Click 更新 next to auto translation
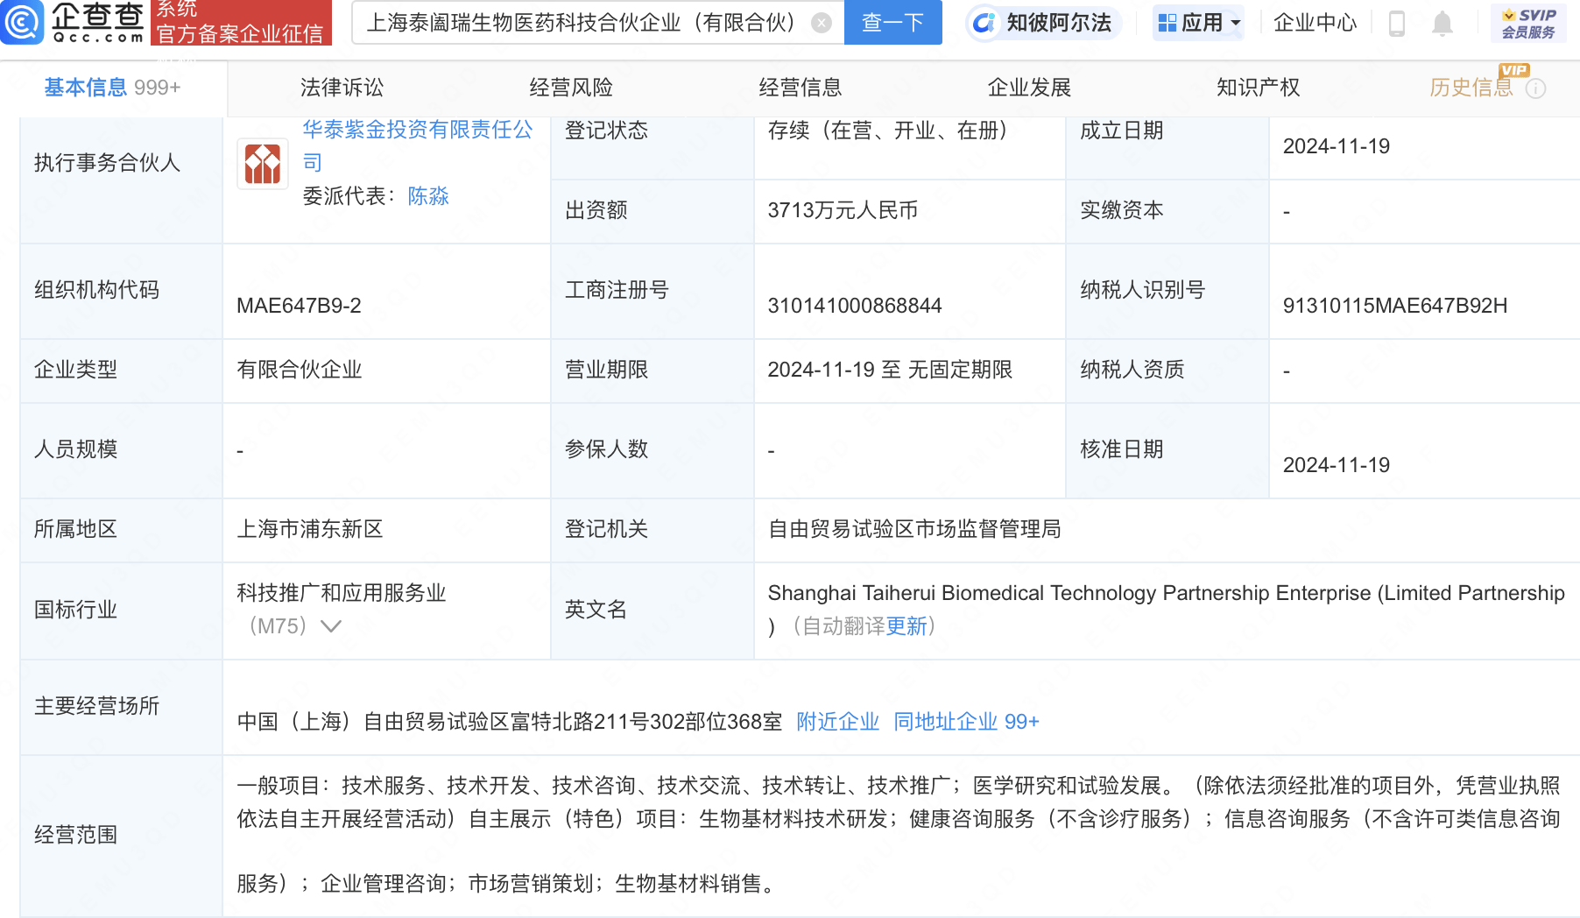Screen dimensions: 1580x918 pyautogui.click(x=906, y=626)
